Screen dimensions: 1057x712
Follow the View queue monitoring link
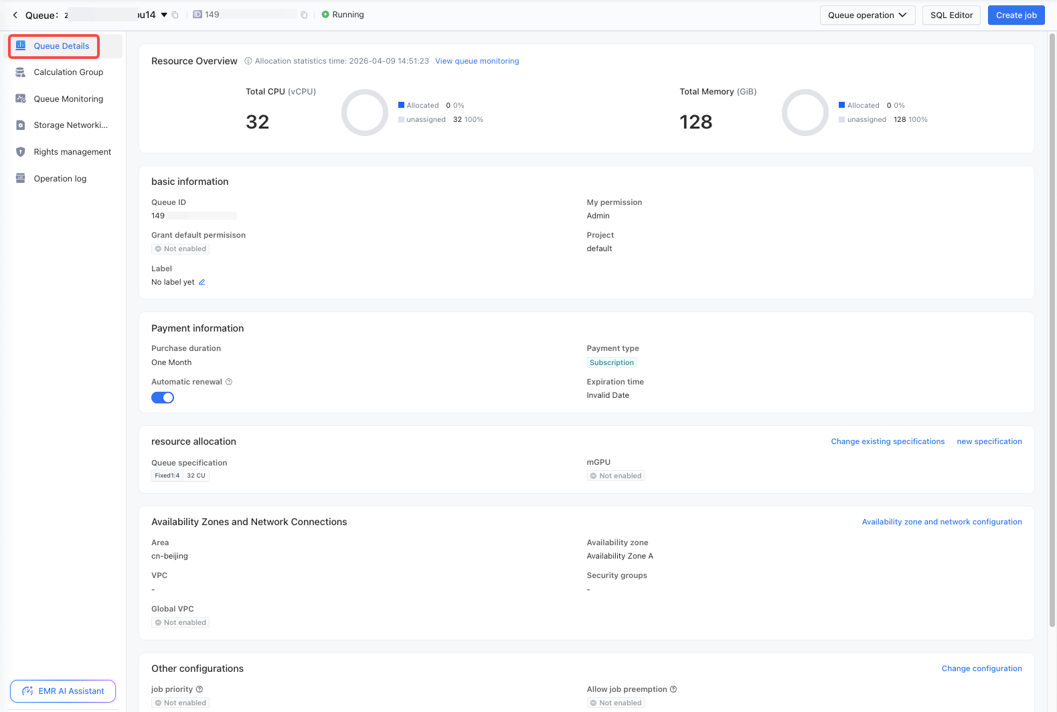point(477,61)
